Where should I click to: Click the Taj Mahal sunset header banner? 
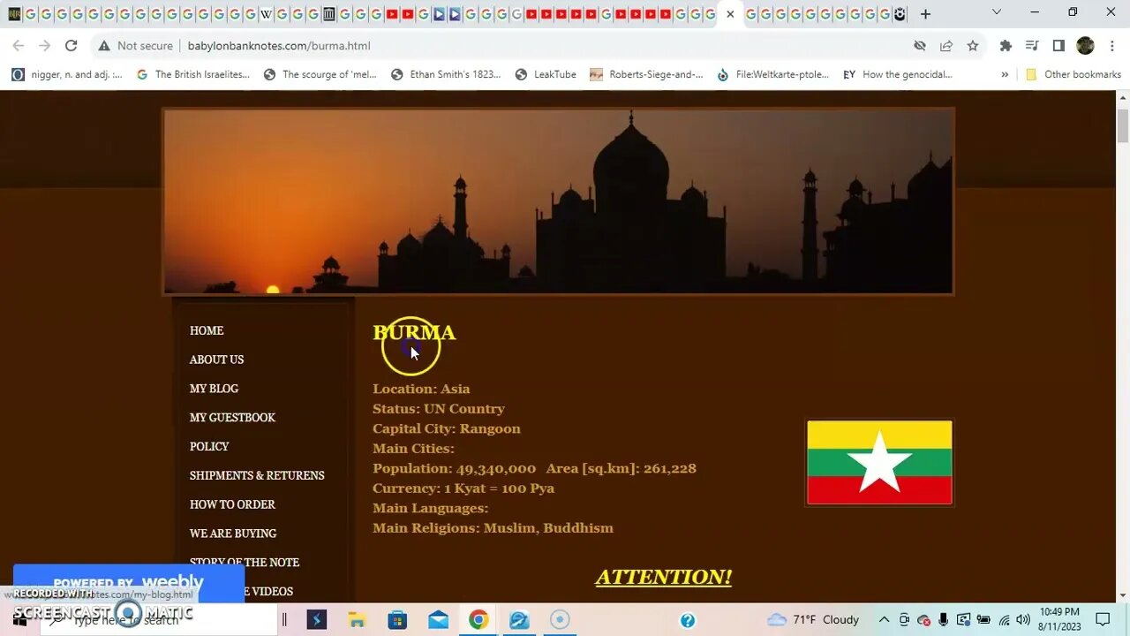[558, 201]
